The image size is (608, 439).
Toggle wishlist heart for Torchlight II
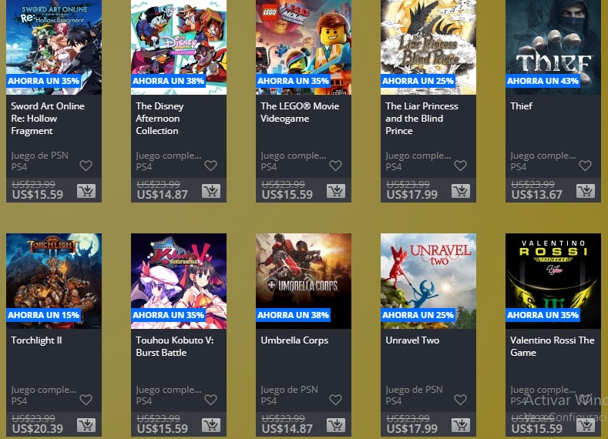coord(86,400)
